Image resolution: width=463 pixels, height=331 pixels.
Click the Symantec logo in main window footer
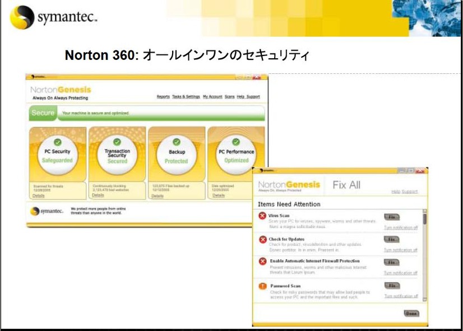point(47,211)
